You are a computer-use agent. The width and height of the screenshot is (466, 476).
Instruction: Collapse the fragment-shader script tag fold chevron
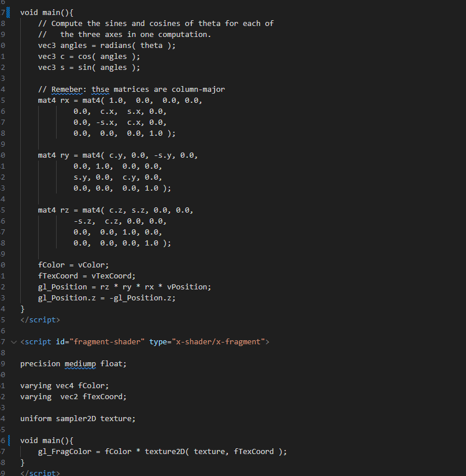click(x=14, y=342)
